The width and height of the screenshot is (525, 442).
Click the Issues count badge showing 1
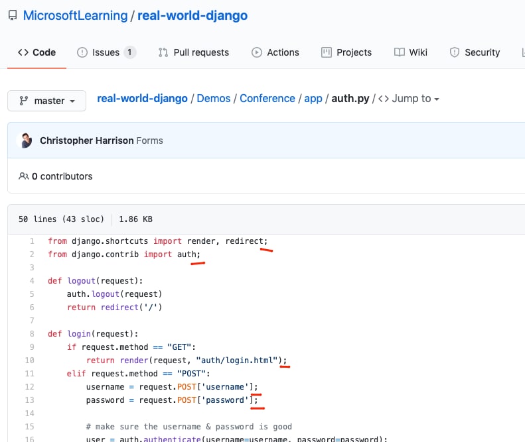coord(129,52)
